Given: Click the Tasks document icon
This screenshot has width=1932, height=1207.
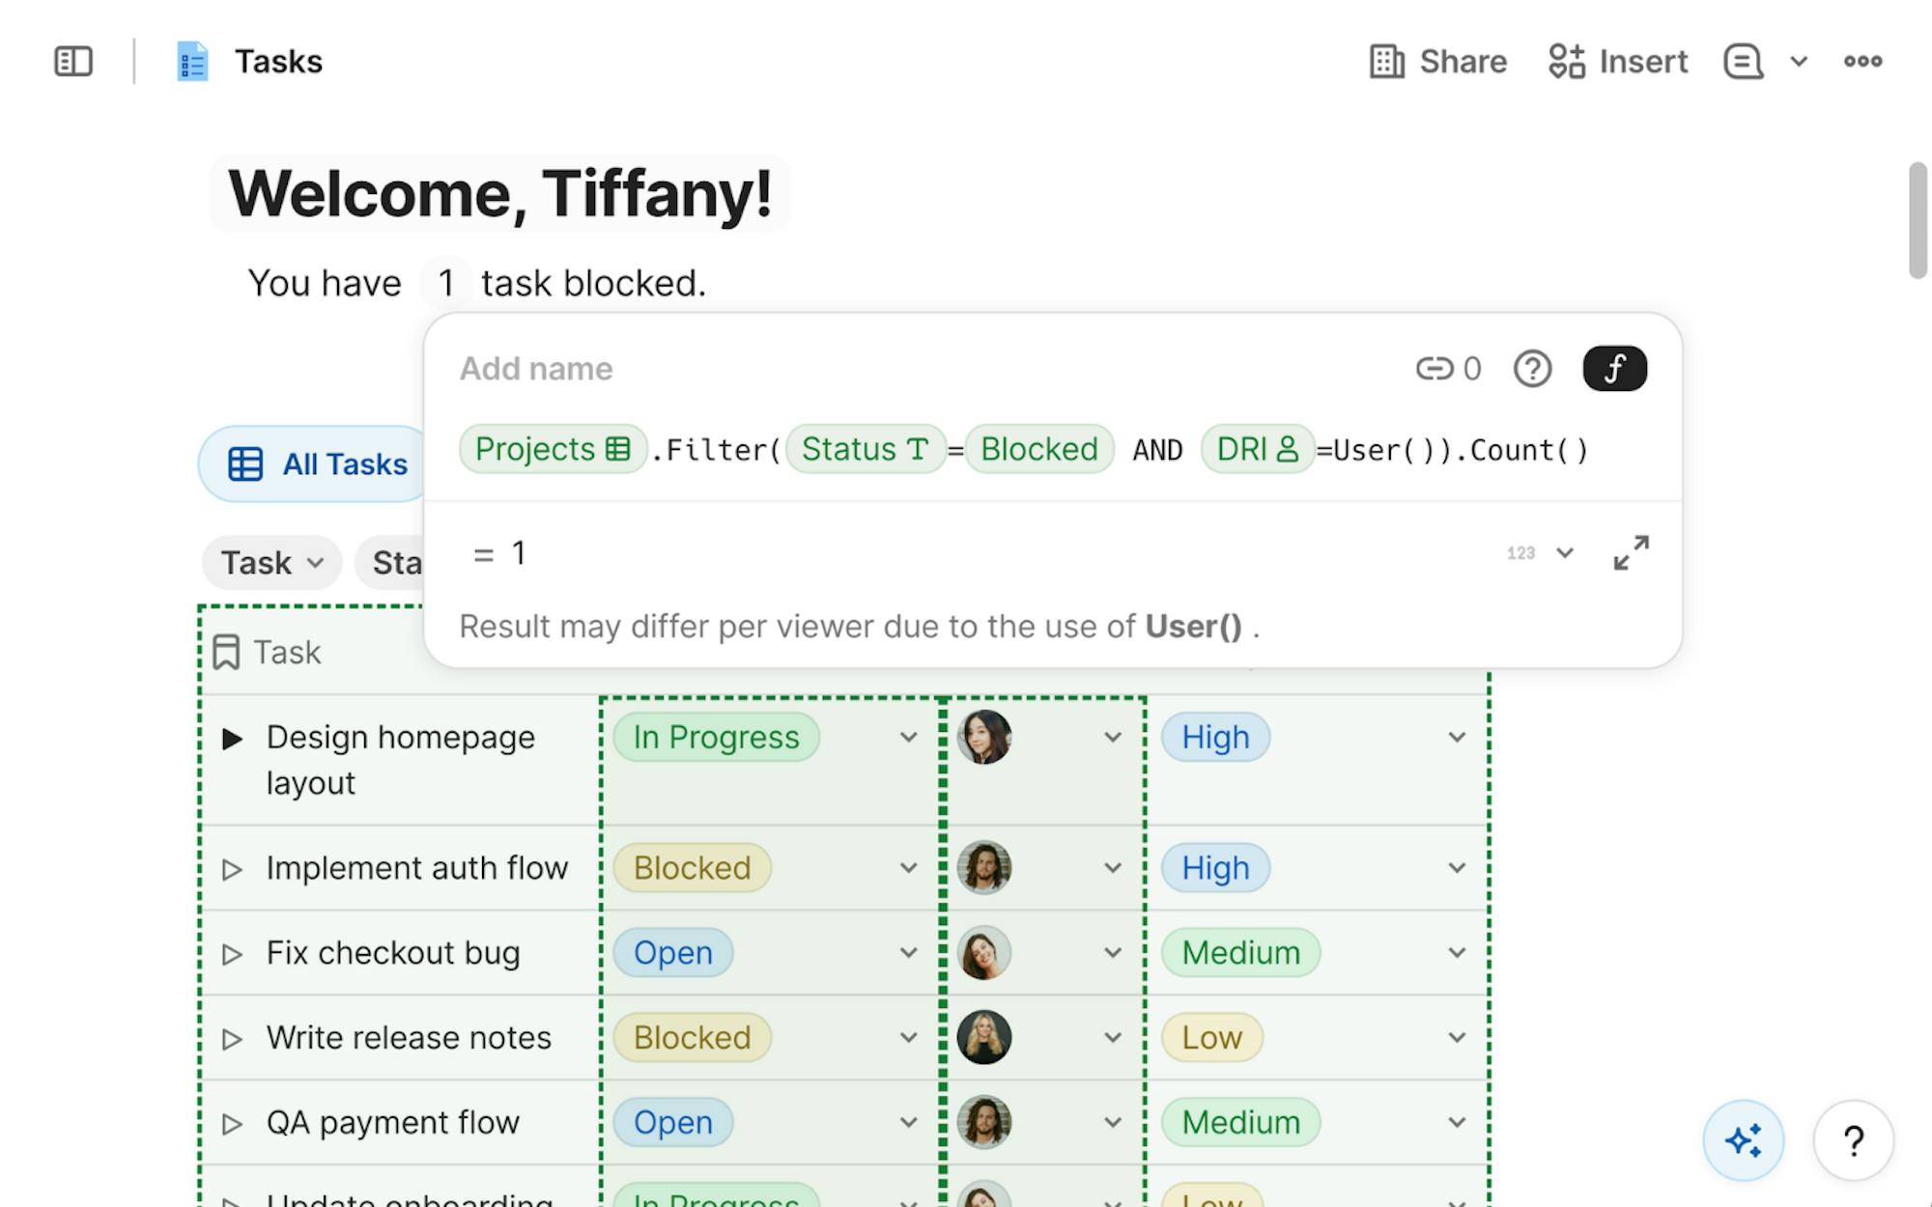Looking at the screenshot, I should click(x=192, y=62).
